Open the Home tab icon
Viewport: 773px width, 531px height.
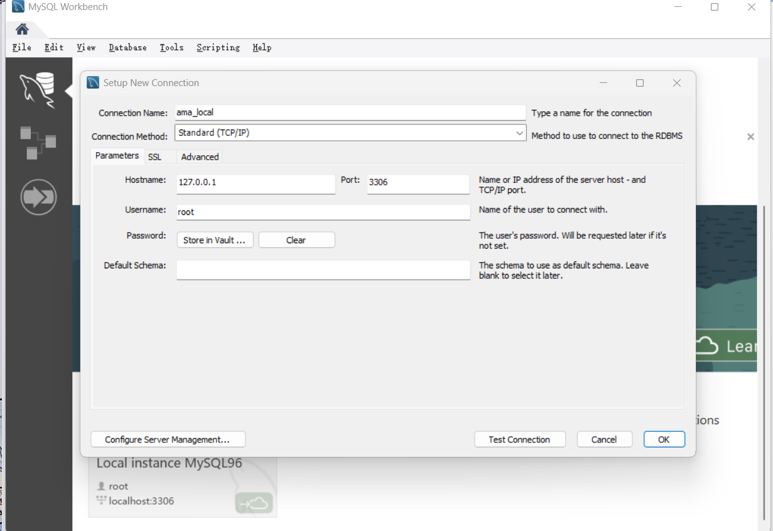coord(22,29)
